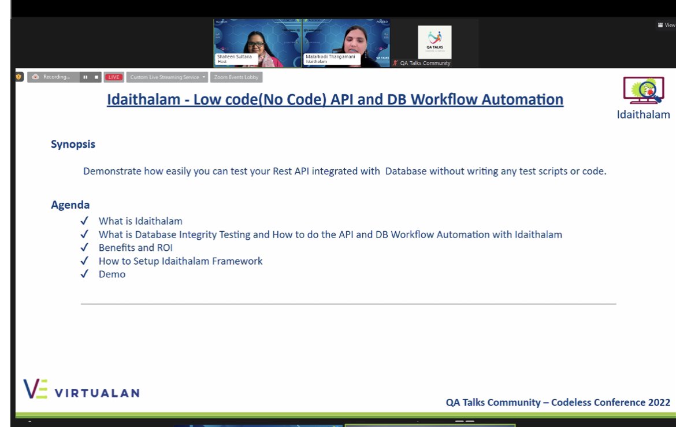Screen dimensions: 676x427
Task: Click the Synopsis heading
Action: tap(73, 144)
